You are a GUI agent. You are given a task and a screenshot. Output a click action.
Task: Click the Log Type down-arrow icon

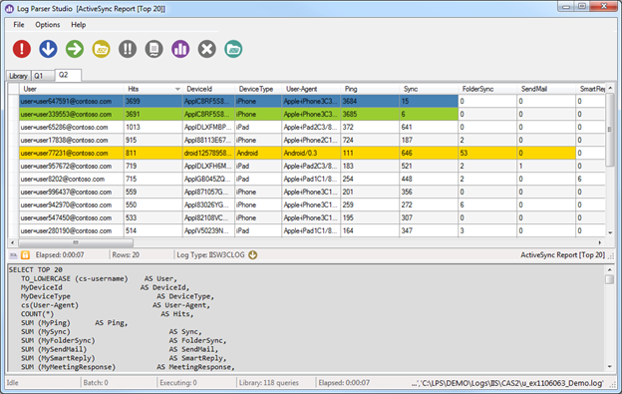253,255
